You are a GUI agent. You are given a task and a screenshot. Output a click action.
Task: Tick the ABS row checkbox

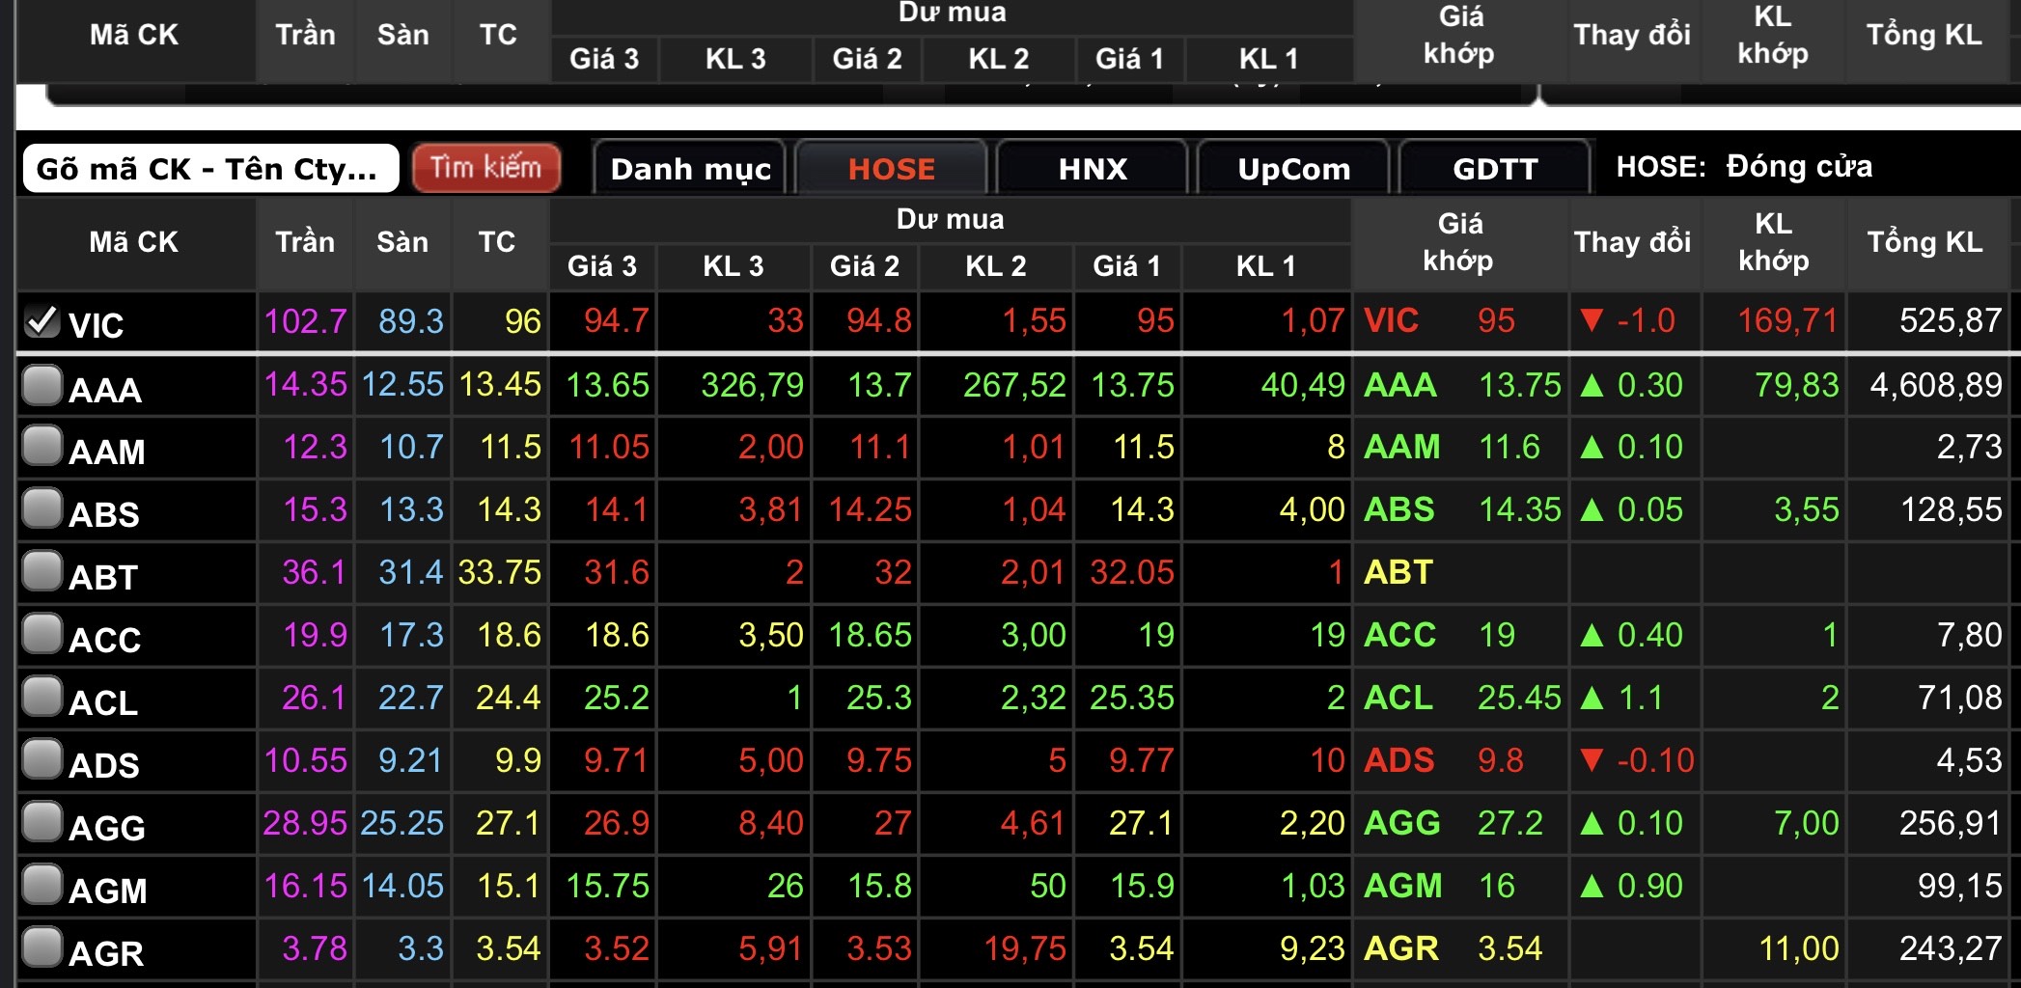42,508
